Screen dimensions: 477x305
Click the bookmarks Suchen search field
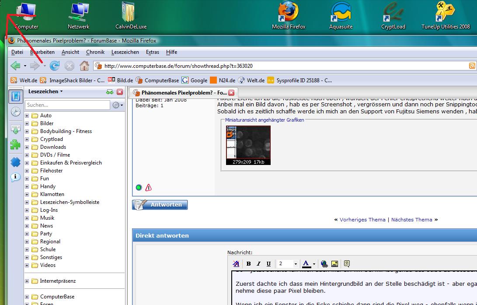(67, 105)
